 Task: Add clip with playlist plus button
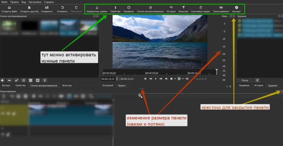click(3, 80)
